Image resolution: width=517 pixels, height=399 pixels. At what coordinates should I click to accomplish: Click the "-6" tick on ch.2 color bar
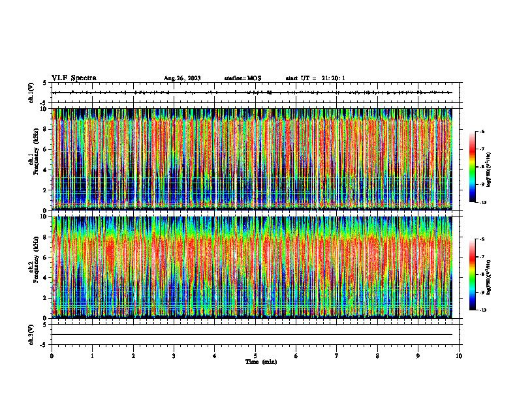(482, 239)
